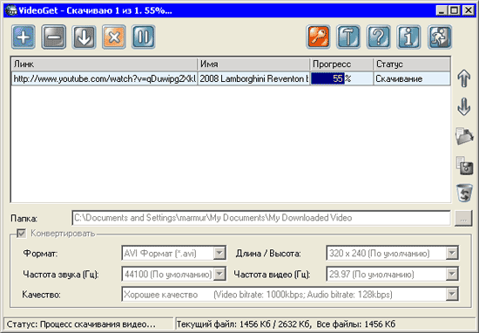The height and width of the screenshot is (333, 479).
Task: Cancel download with the orange X icon
Action: click(x=114, y=37)
